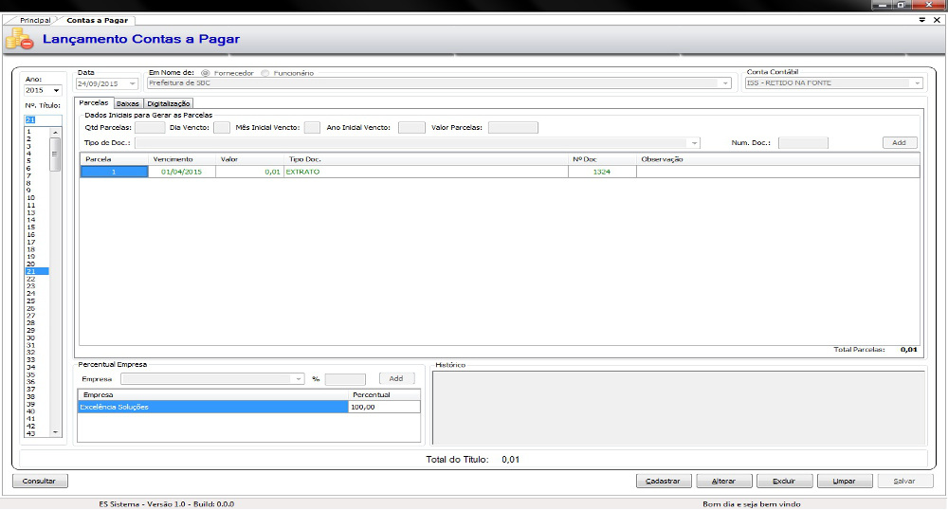Click the coins icon beside Lançamento title
The height and width of the screenshot is (510, 948).
click(x=20, y=40)
